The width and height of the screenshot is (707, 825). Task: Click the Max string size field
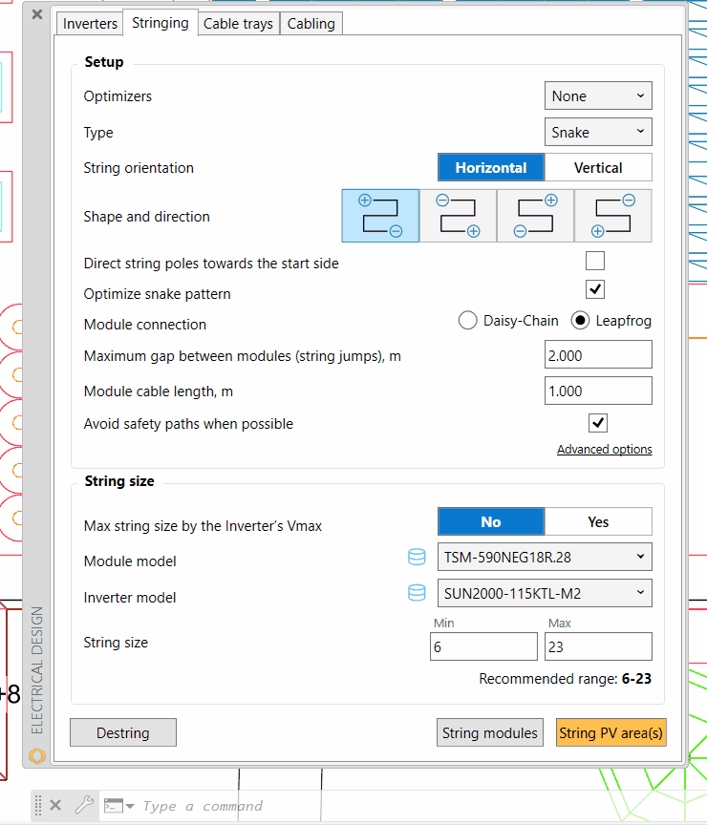[598, 646]
